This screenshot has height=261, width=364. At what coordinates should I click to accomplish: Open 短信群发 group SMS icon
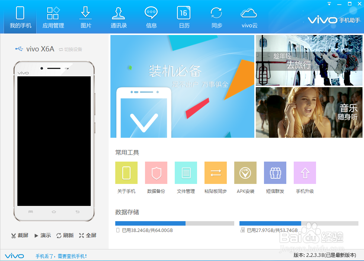pos(275,173)
